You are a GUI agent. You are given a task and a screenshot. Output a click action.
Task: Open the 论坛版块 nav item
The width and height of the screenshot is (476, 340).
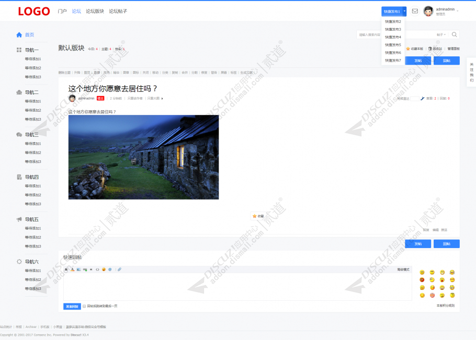95,11
